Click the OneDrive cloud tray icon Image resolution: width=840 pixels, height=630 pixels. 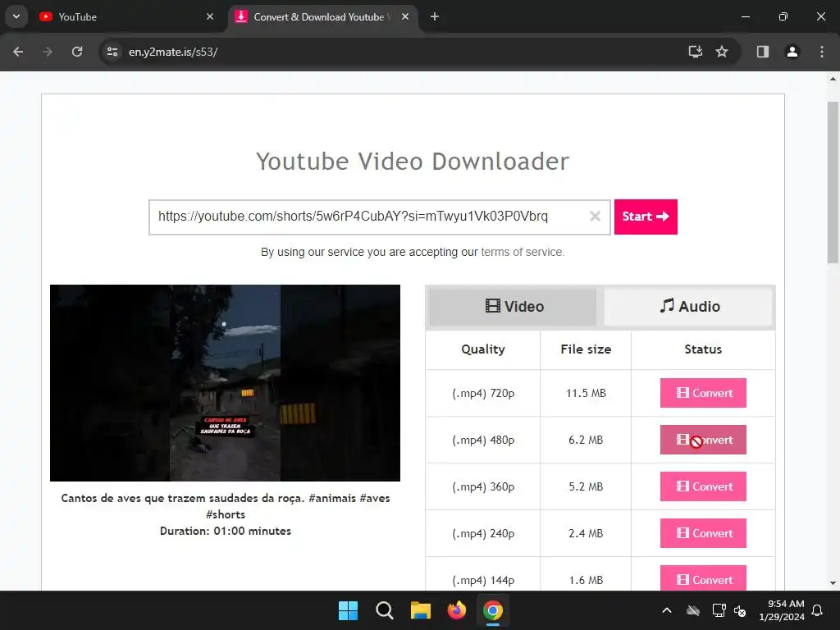tap(693, 610)
